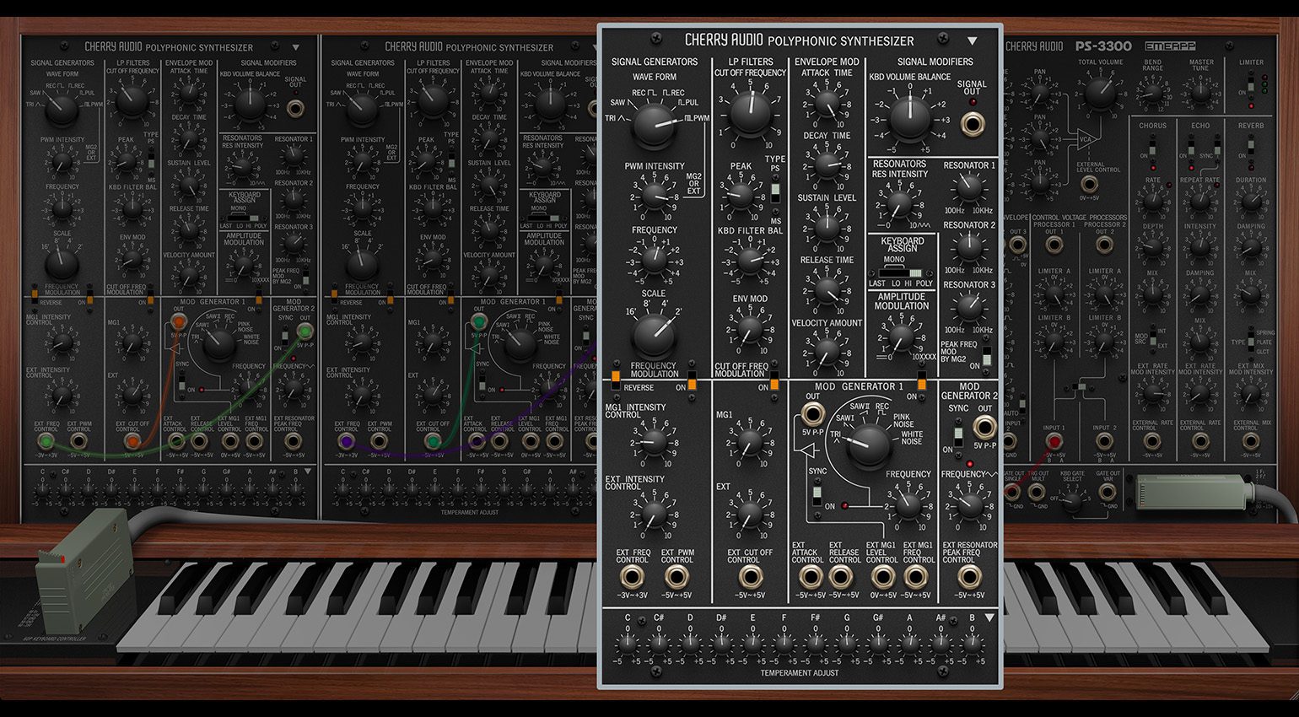Click the red-patched Input 1 jack
1299x717 pixels.
coord(1053,441)
